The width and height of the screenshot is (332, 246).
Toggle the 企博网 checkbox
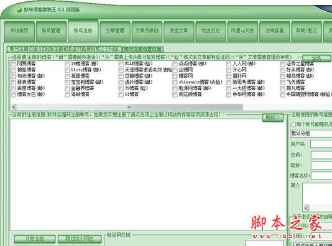tap(175, 70)
